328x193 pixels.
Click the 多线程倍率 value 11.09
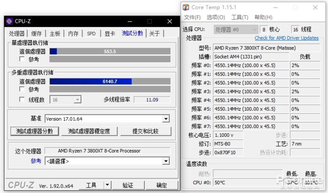click(x=152, y=100)
